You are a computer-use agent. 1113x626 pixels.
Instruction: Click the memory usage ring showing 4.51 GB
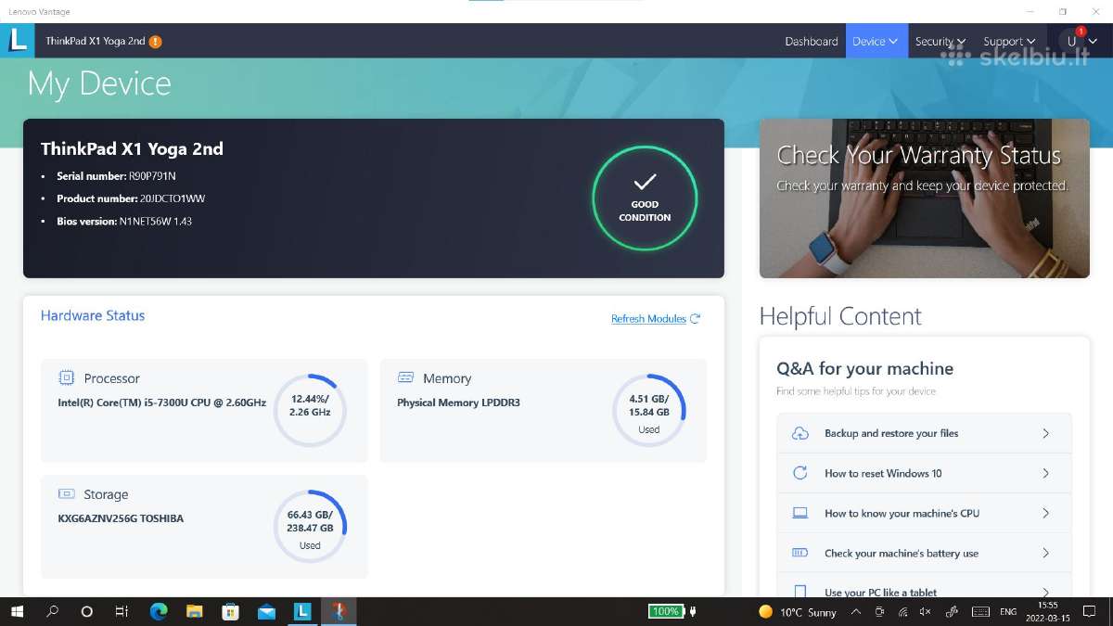pos(649,410)
